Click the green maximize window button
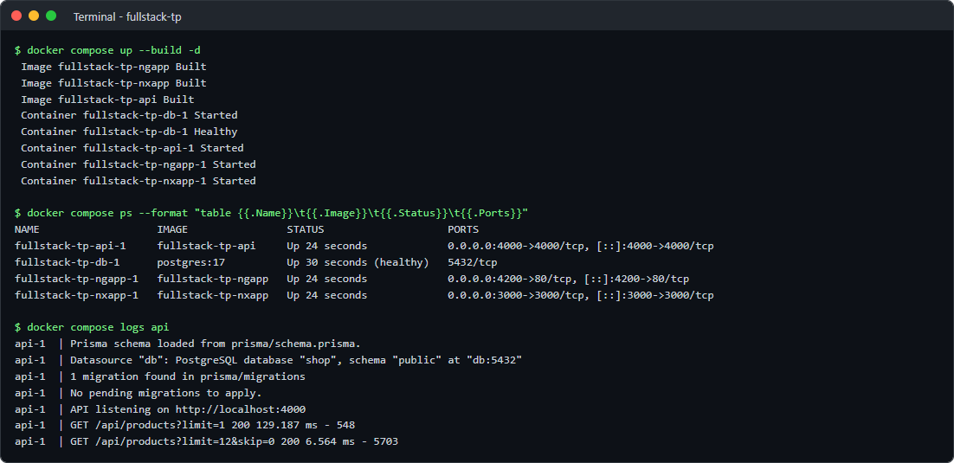Image resolution: width=954 pixels, height=463 pixels. pos(51,16)
